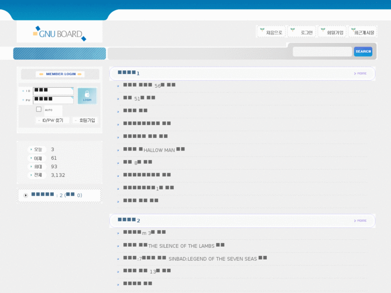Enable the AUTO login checkbox

point(39,109)
